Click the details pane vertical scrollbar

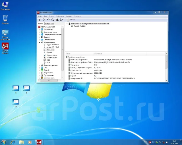click(166, 67)
